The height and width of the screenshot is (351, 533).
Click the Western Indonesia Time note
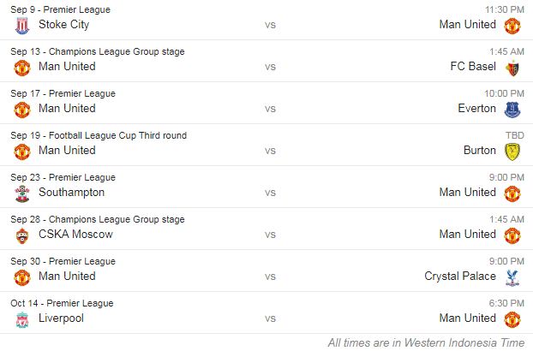[426, 342]
